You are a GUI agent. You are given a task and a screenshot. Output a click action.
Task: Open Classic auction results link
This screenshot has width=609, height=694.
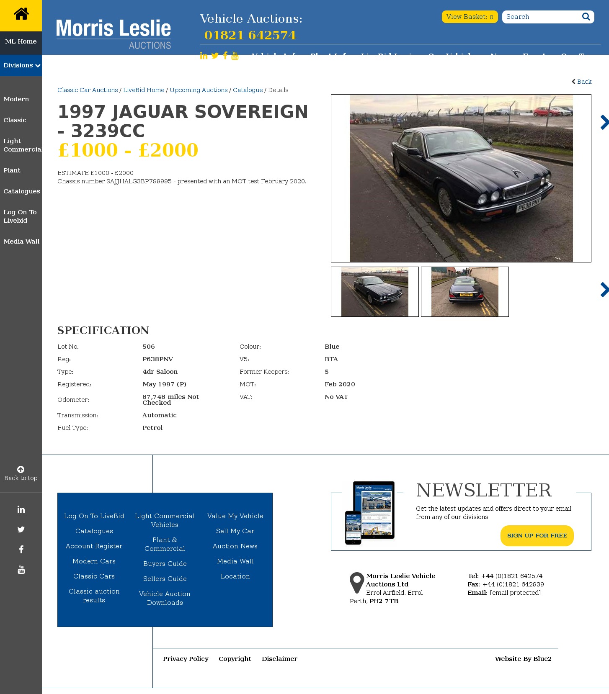click(x=94, y=596)
